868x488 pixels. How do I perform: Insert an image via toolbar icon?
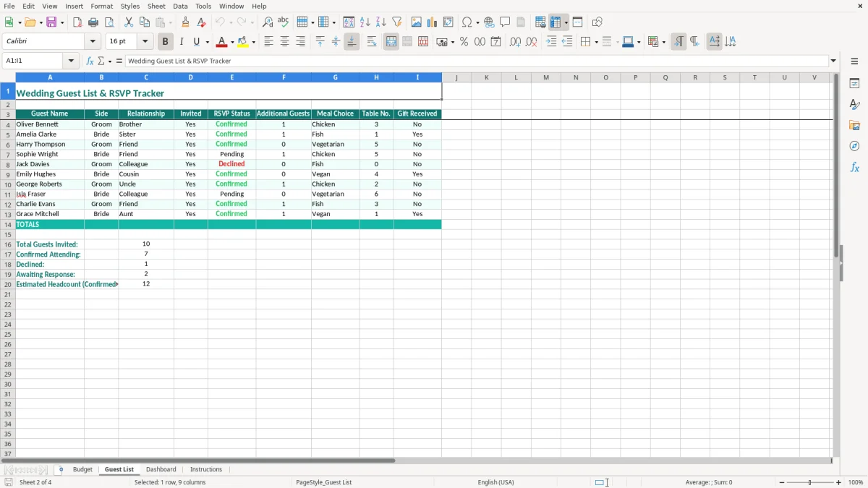point(416,22)
